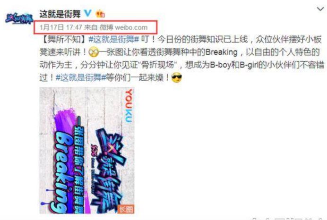The width and height of the screenshot is (327, 220).
Task: Expand the post options chevron
Action: [x=320, y=9]
